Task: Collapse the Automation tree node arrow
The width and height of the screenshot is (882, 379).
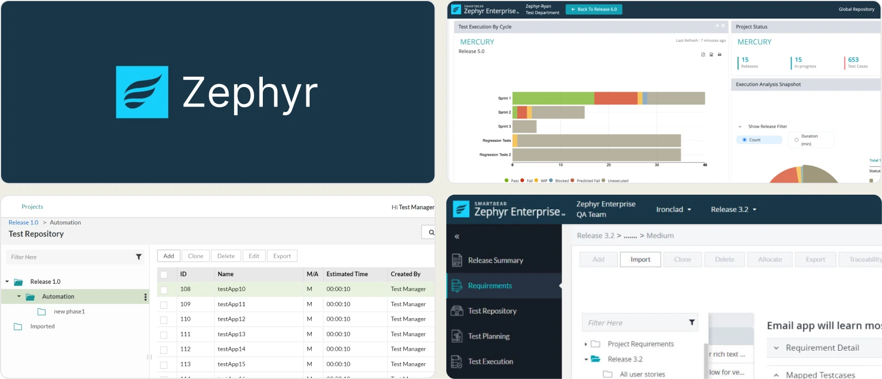Action: 19,296
